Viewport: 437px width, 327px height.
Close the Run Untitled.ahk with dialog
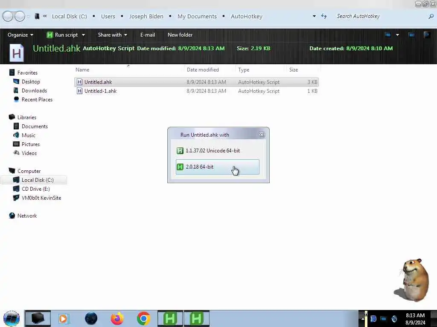point(262,135)
